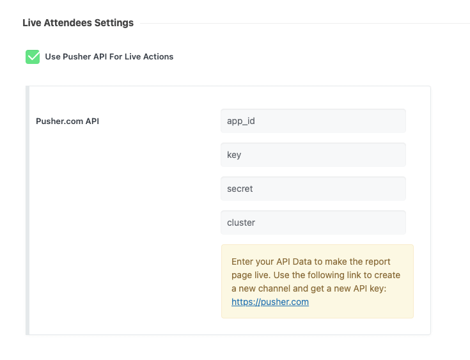Screen dimensions: 470x360
Task: Click the right end of the cluster field
Action: (x=396, y=223)
